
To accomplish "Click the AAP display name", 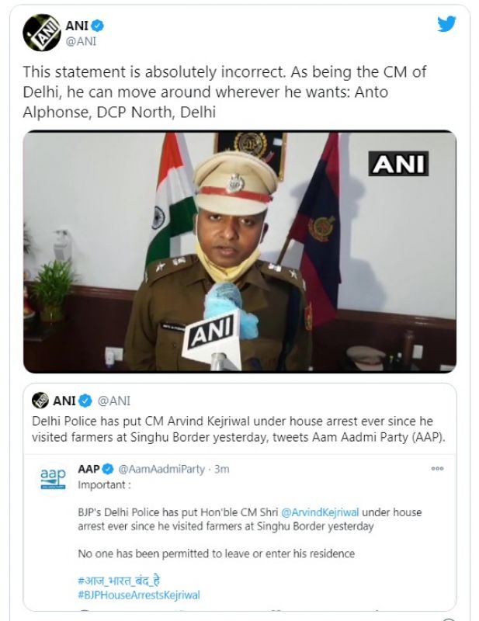I will click(x=89, y=470).
